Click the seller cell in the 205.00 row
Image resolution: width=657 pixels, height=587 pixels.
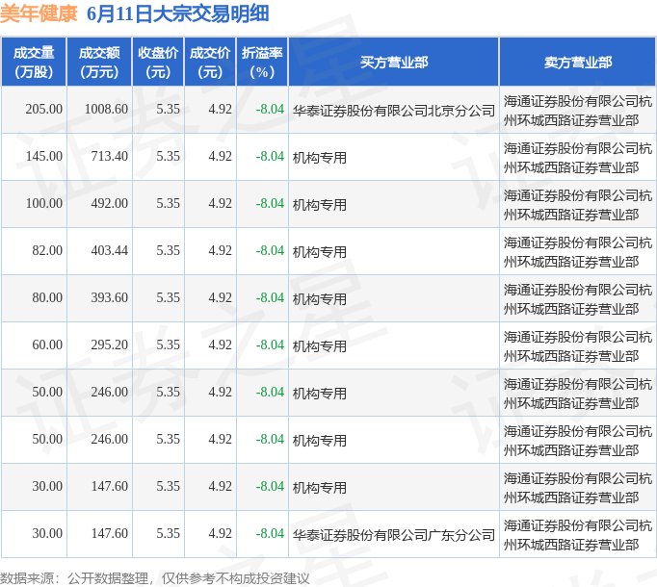pos(578,111)
